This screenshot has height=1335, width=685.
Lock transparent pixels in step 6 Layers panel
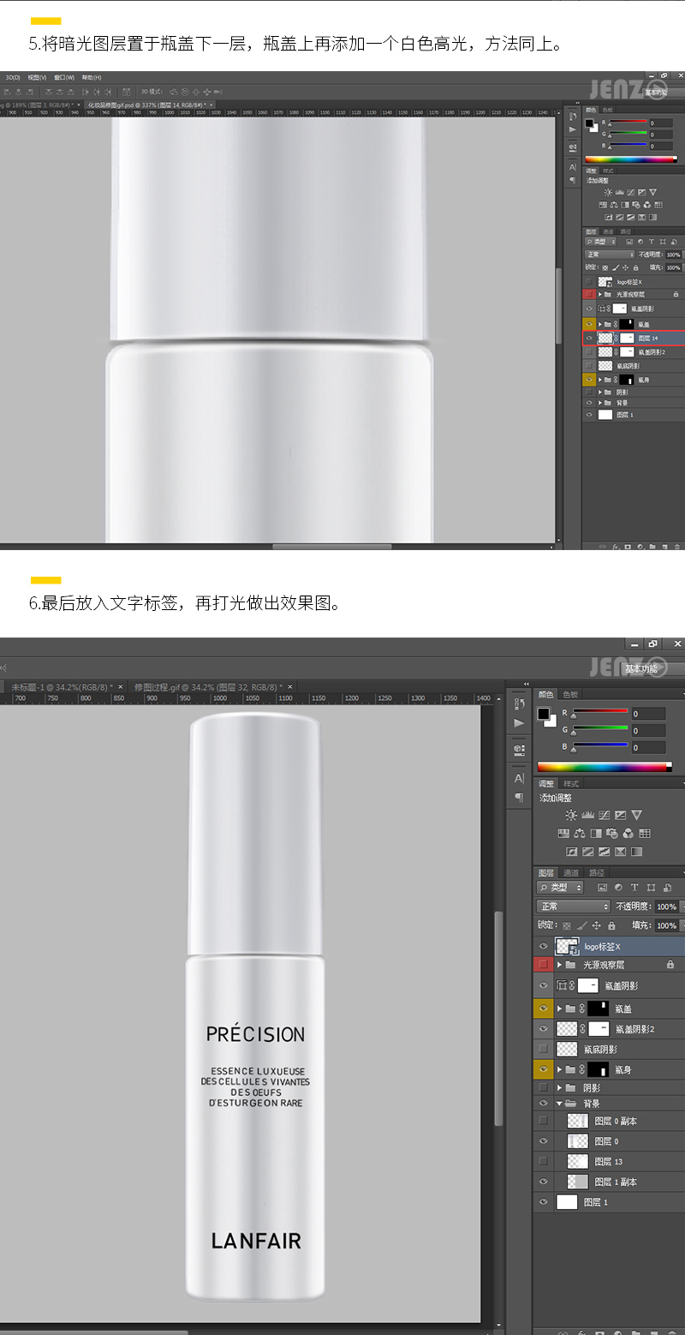point(566,925)
